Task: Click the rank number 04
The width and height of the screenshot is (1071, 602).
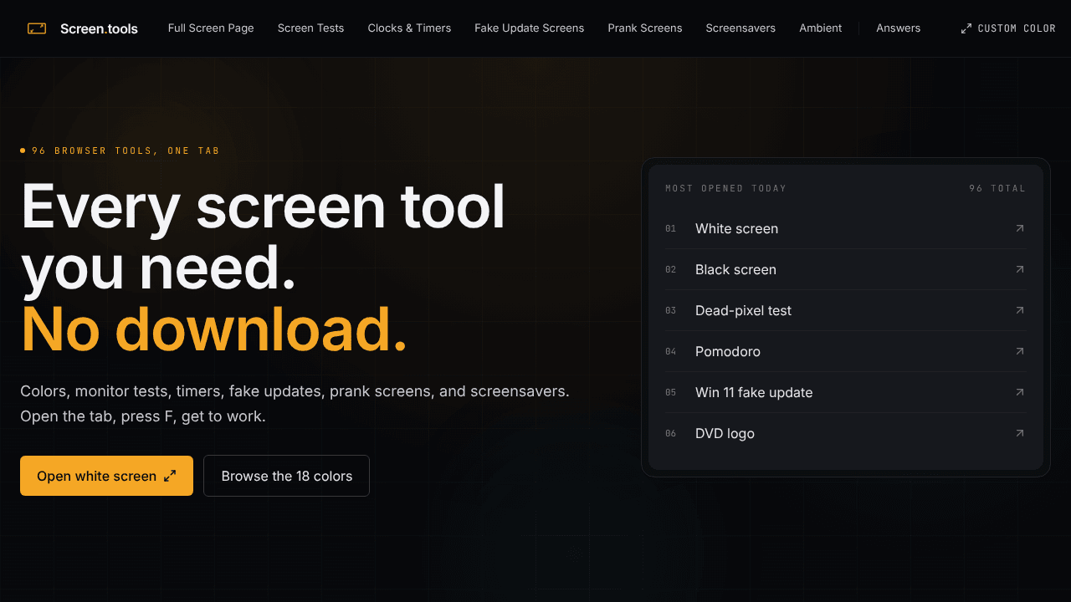Action: click(x=670, y=351)
